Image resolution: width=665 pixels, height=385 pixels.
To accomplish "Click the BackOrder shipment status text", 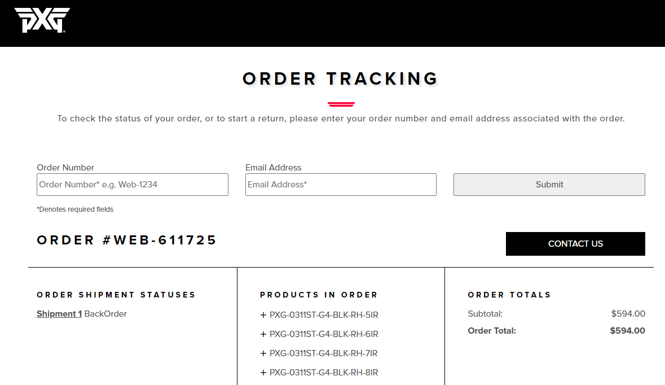I will [105, 314].
